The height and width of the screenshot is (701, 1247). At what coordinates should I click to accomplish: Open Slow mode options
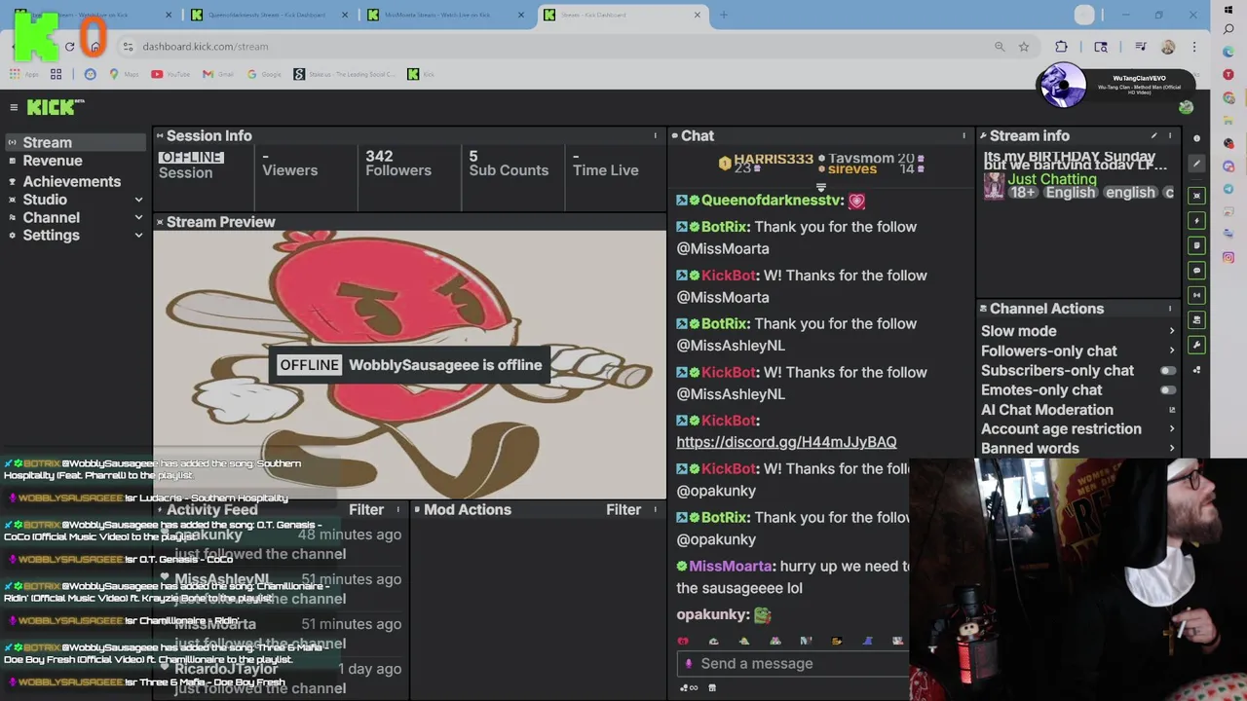(1077, 331)
